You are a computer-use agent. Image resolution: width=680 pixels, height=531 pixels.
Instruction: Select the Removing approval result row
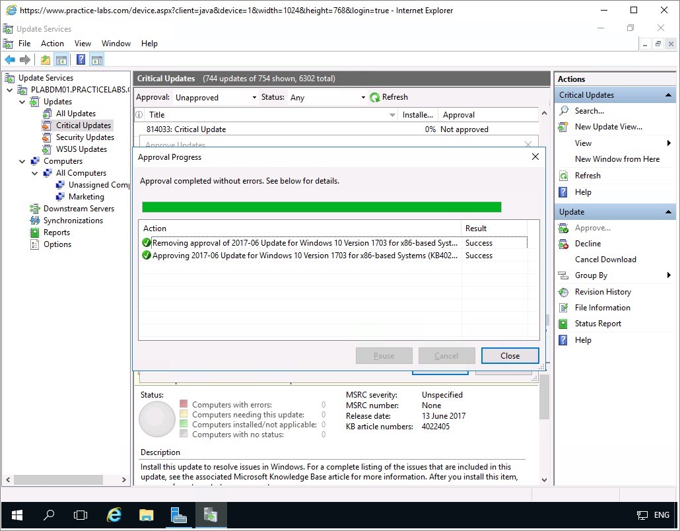click(x=304, y=243)
